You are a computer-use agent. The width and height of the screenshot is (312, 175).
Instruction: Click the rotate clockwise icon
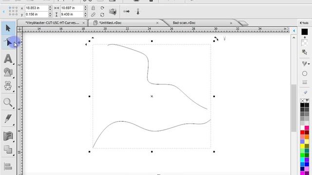102,8
